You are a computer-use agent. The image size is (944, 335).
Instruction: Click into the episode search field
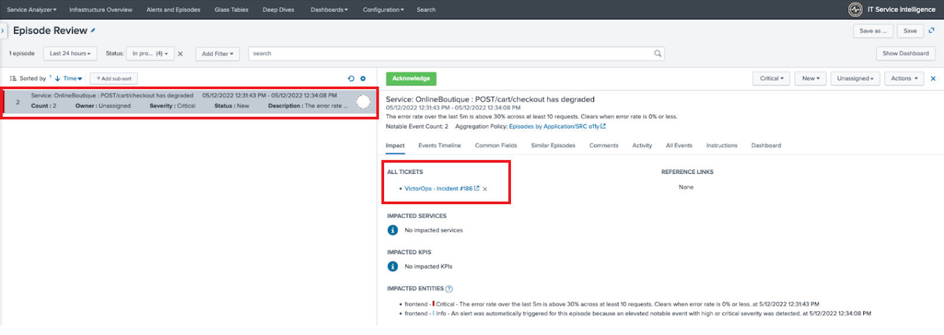tap(457, 54)
